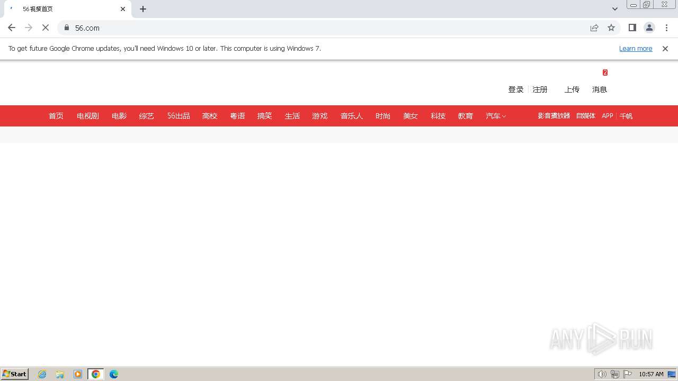Go back using the browser back arrow
This screenshot has height=381, width=678.
(12, 28)
